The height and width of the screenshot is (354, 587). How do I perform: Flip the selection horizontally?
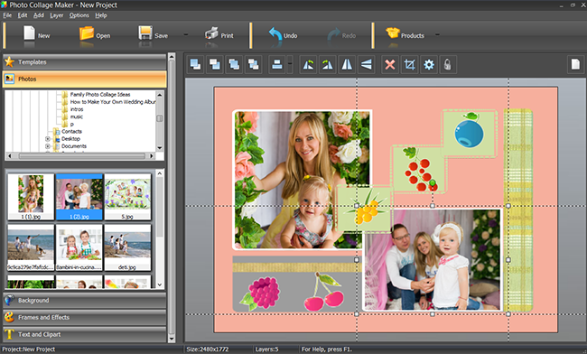point(347,65)
